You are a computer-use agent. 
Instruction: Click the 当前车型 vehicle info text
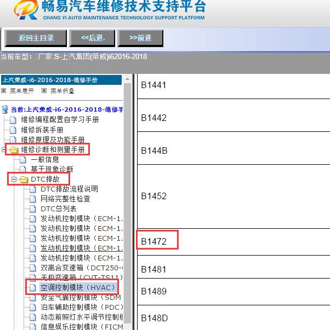73,56
